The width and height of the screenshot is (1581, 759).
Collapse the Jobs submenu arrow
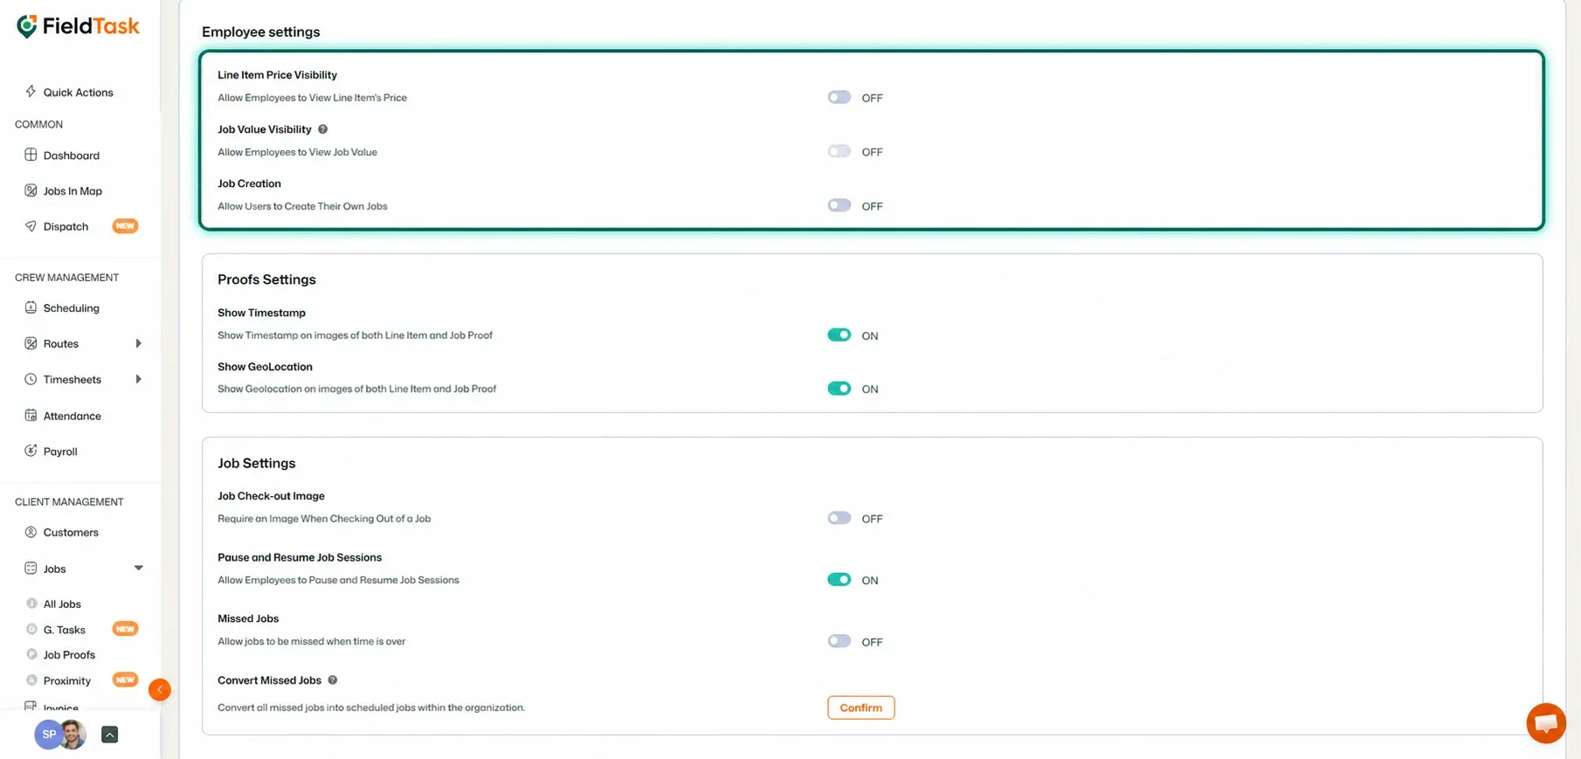pyautogui.click(x=138, y=569)
